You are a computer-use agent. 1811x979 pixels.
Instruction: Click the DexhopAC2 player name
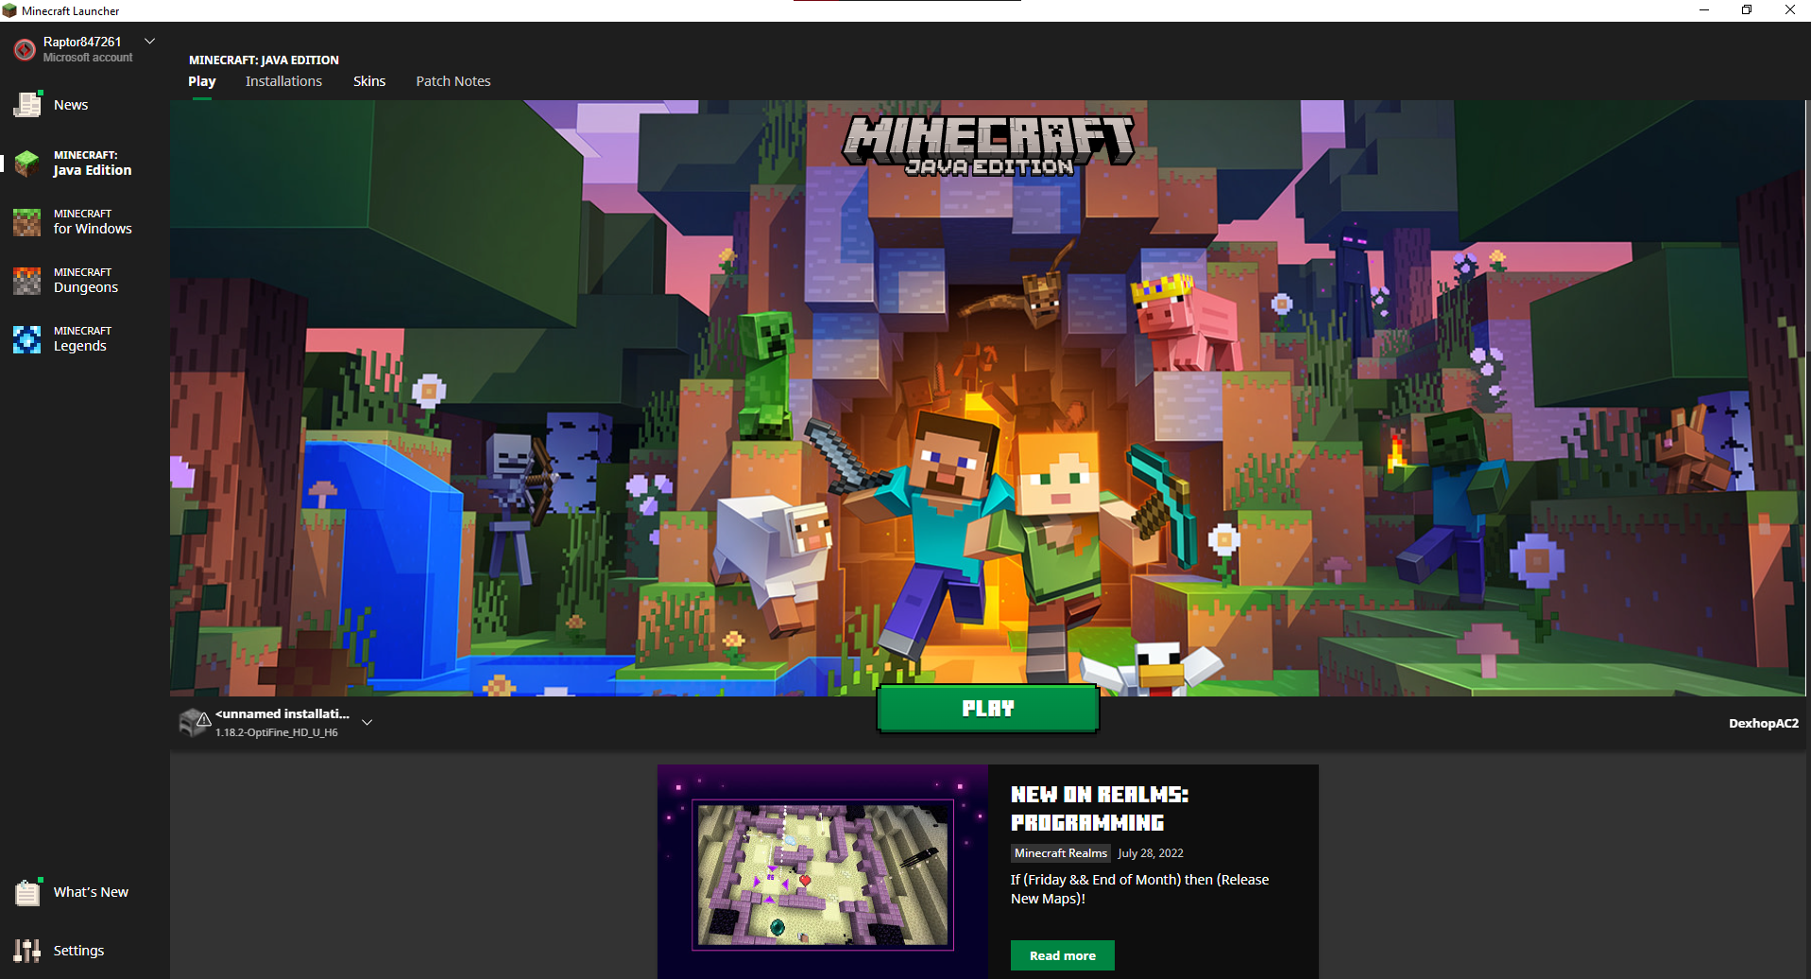(1764, 723)
